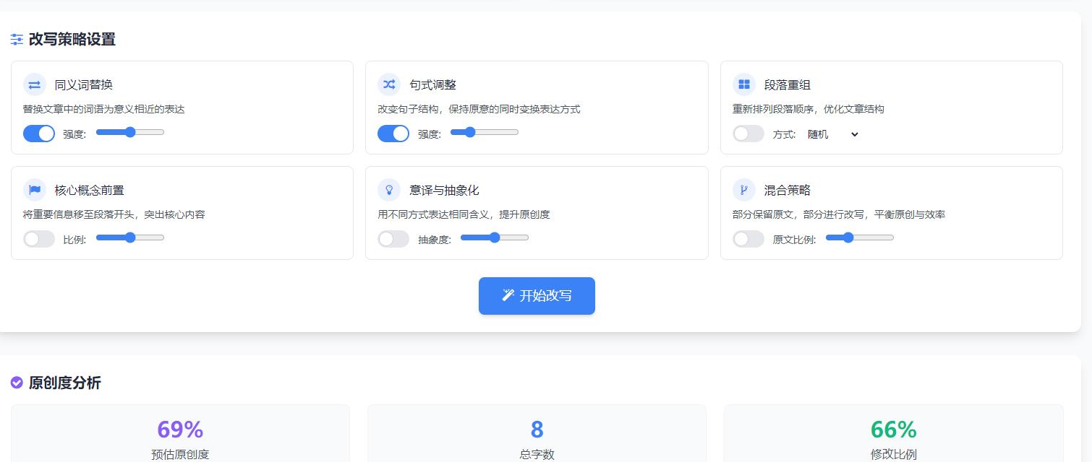This screenshot has width=1092, height=462.
Task: Turn off the 句式调整 toggle
Action: (x=393, y=134)
